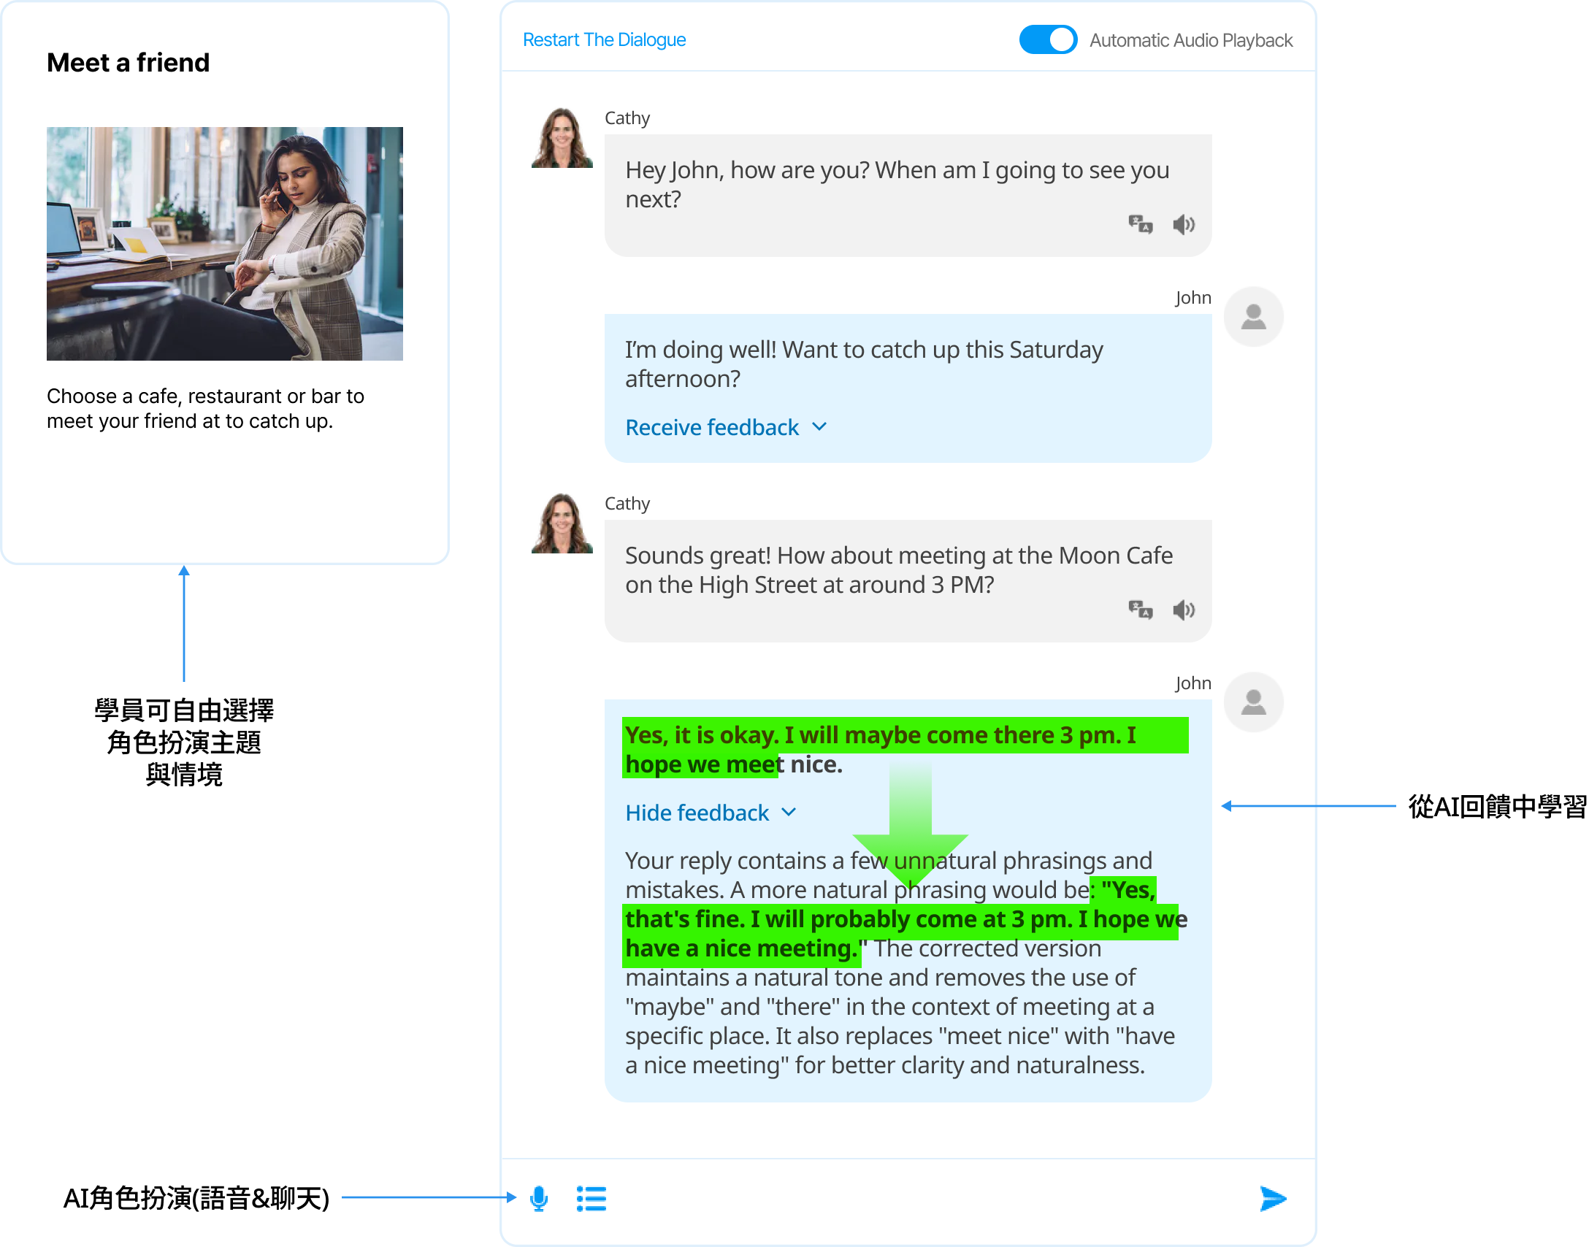Image resolution: width=1589 pixels, height=1247 pixels.
Task: Collapse the Hide feedback section
Action: tap(697, 813)
